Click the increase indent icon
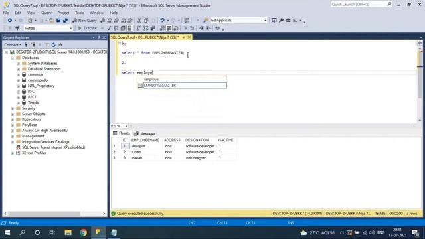 (208, 28)
